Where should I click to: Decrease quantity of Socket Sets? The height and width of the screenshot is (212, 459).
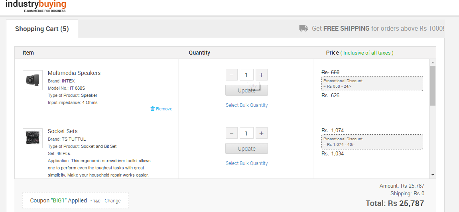[x=232, y=133]
